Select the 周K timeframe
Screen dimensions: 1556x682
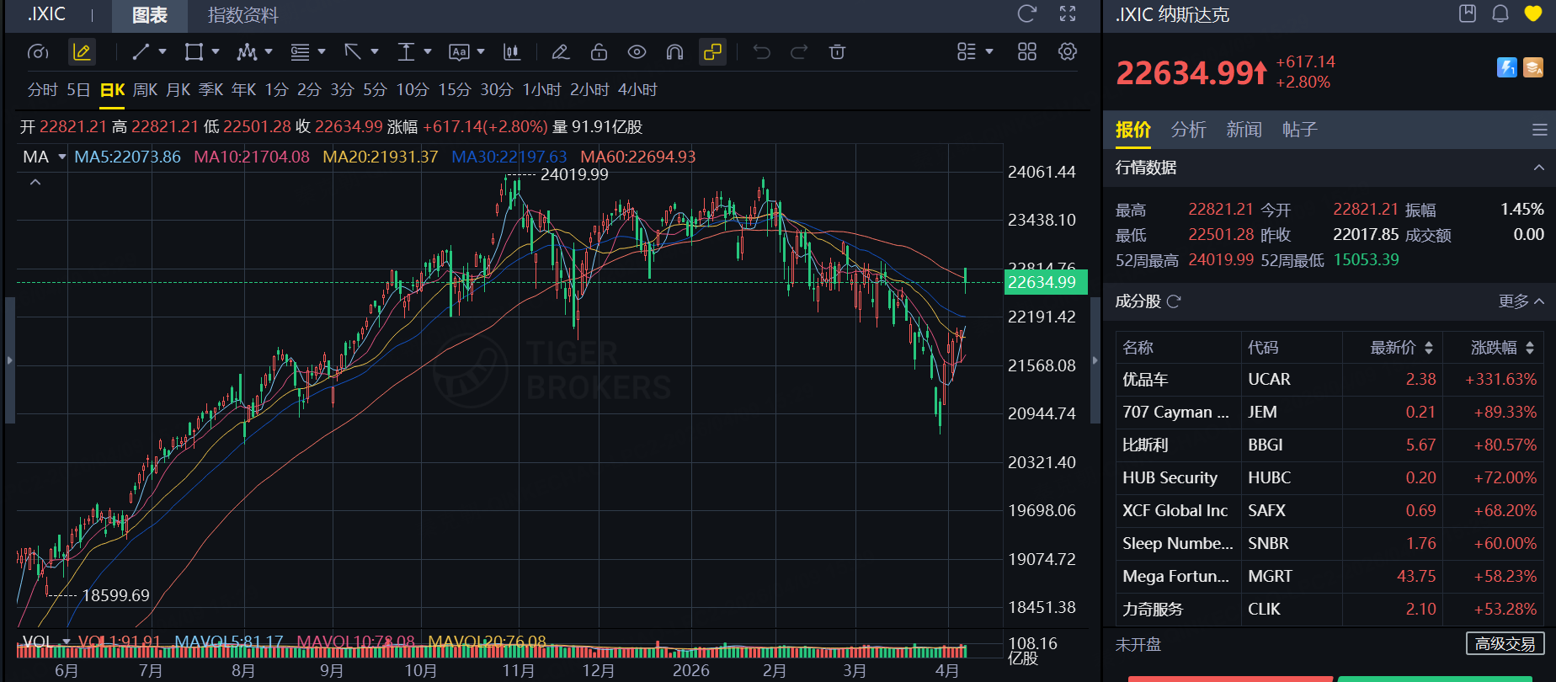(145, 90)
